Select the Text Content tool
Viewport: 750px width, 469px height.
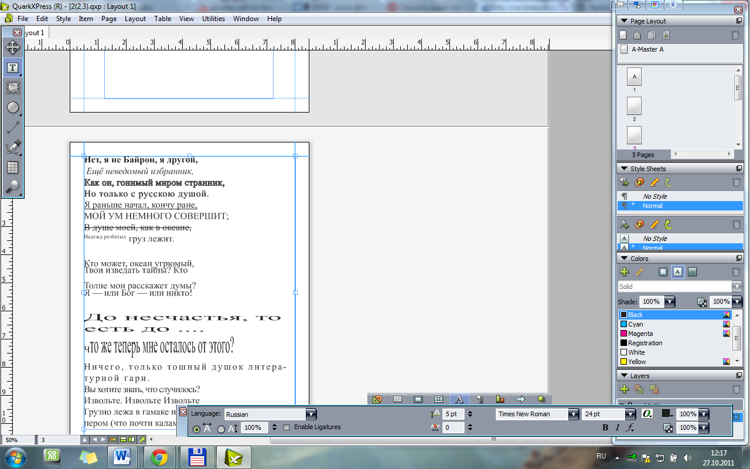(x=12, y=67)
